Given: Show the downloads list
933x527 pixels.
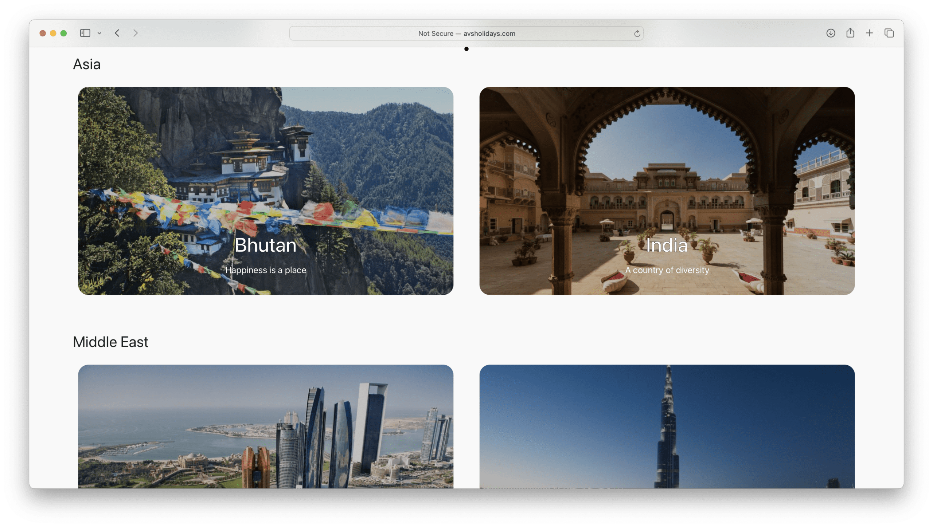Looking at the screenshot, I should point(831,33).
